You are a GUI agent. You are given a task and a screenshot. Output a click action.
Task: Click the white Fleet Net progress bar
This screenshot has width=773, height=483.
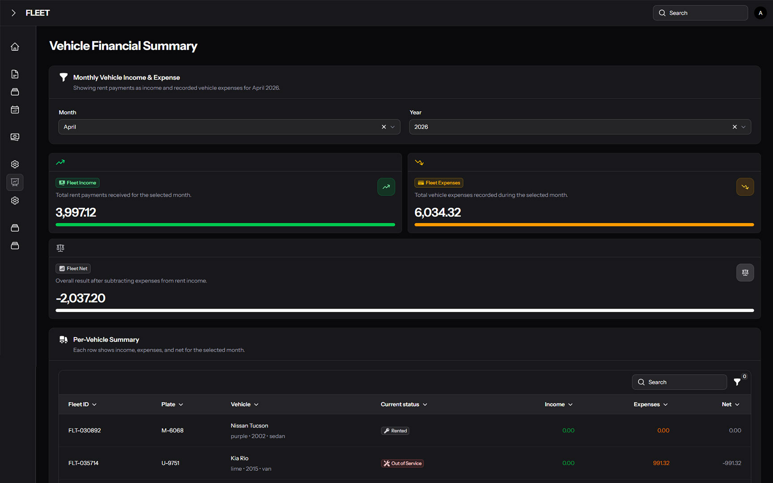(x=404, y=310)
